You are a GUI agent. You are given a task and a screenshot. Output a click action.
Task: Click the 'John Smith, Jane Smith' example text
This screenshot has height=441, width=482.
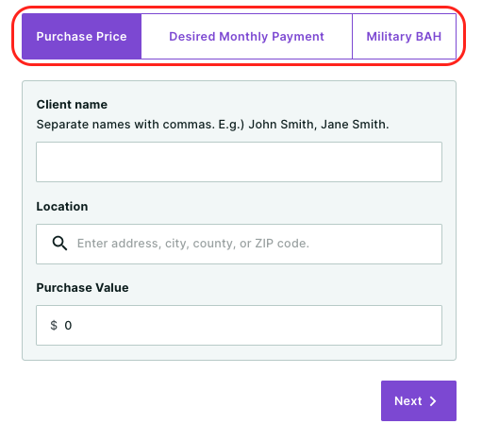(319, 125)
